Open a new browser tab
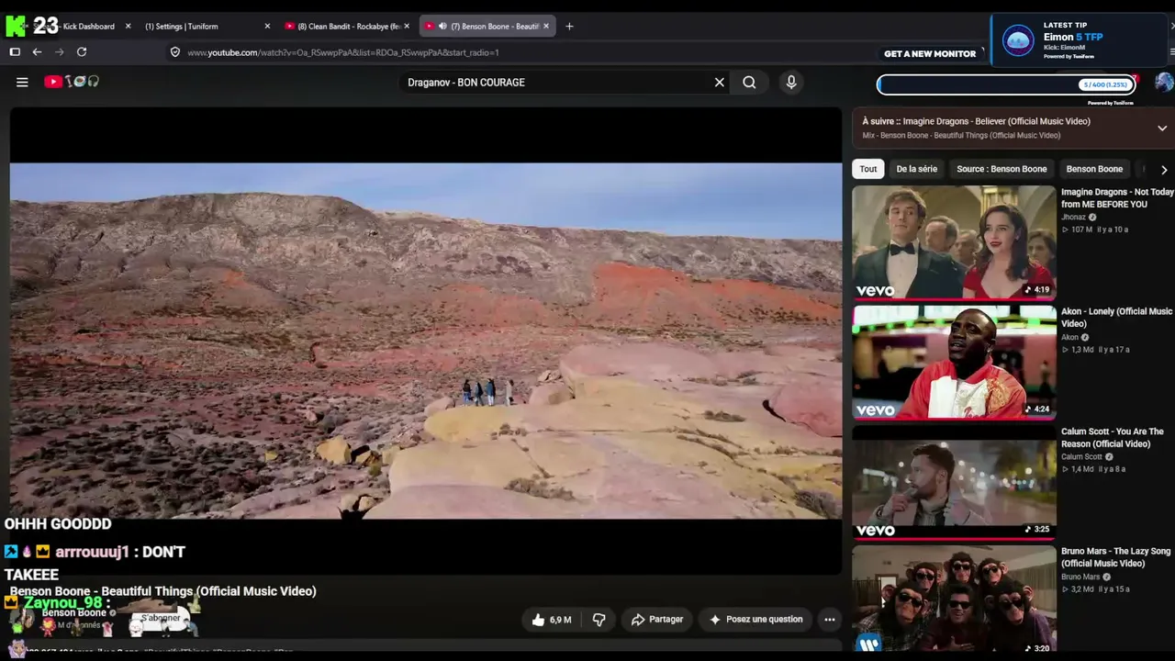Image resolution: width=1175 pixels, height=661 pixels. coord(569,26)
